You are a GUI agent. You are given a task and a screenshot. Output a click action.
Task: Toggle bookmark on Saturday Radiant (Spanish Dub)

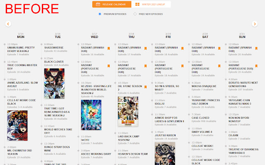(219, 49)
